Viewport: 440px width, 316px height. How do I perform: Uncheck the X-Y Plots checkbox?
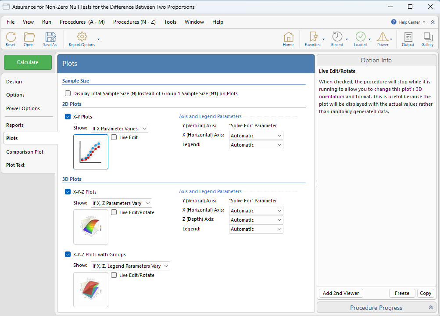(x=68, y=116)
